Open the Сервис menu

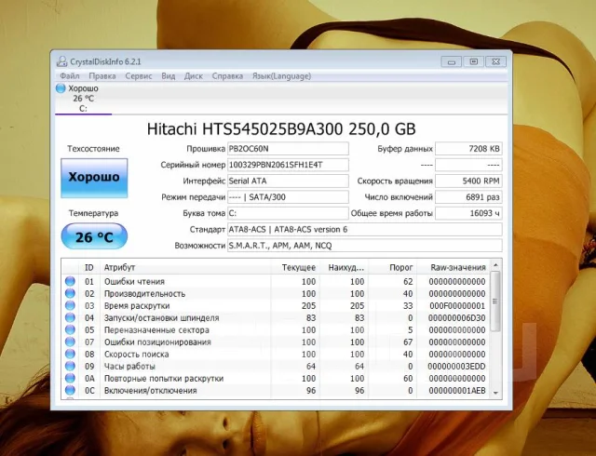point(139,76)
